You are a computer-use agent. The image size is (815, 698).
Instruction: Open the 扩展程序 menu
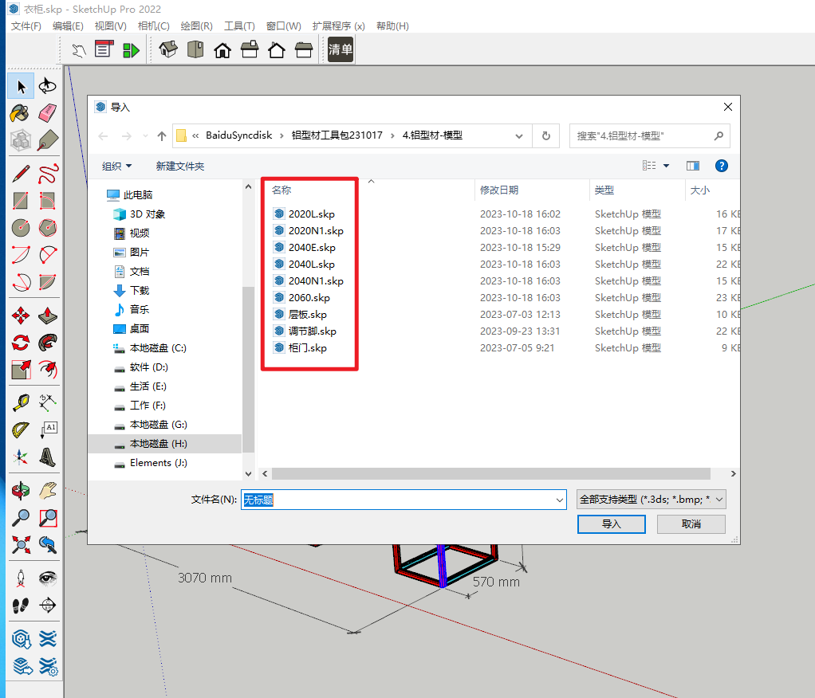[x=338, y=26]
